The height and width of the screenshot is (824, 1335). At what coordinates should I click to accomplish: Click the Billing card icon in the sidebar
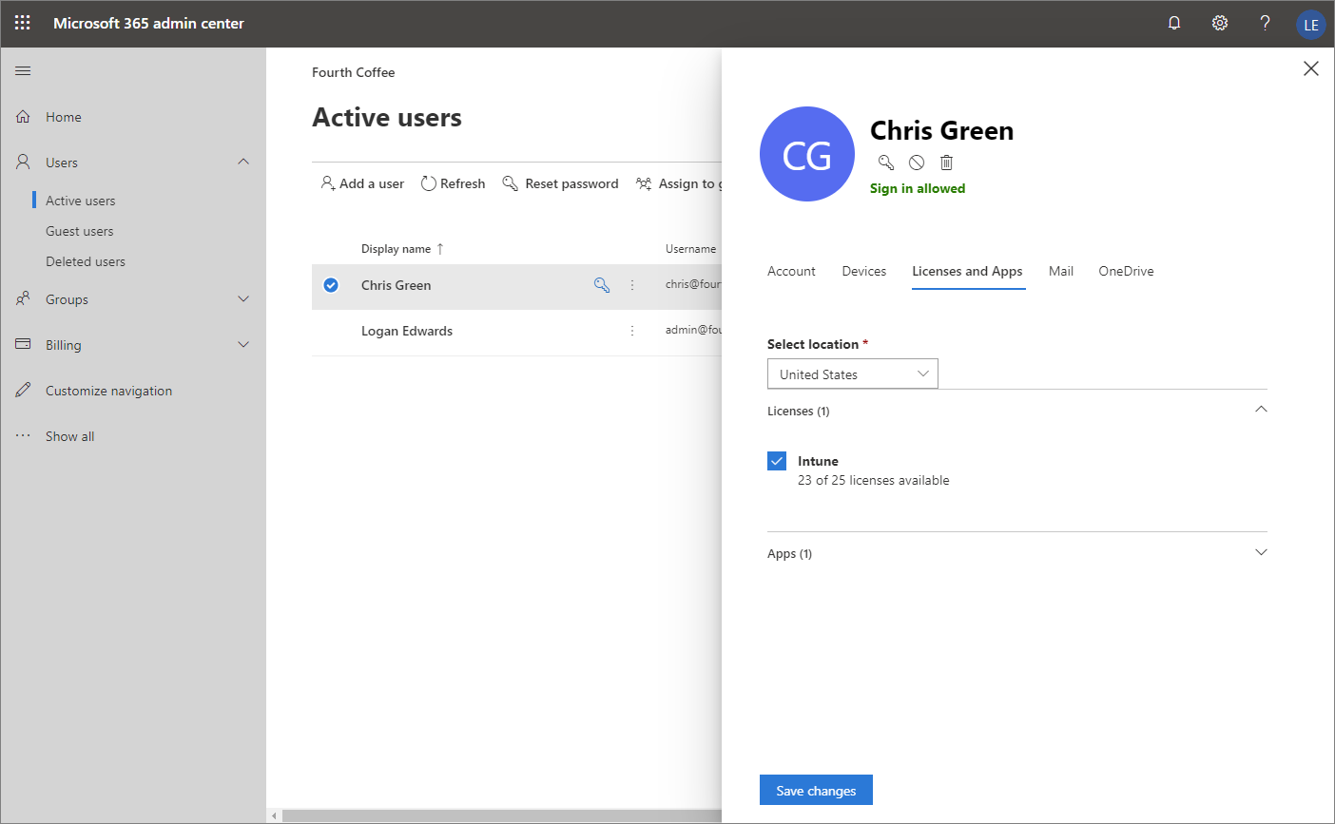pos(24,344)
